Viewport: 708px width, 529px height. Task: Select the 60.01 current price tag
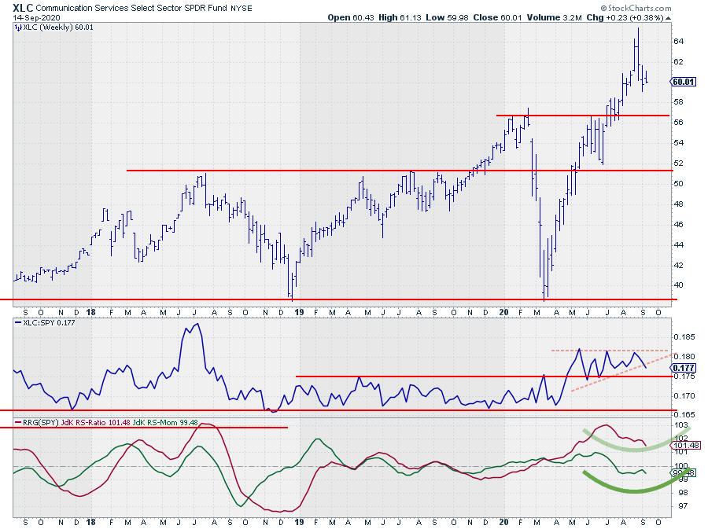[681, 81]
